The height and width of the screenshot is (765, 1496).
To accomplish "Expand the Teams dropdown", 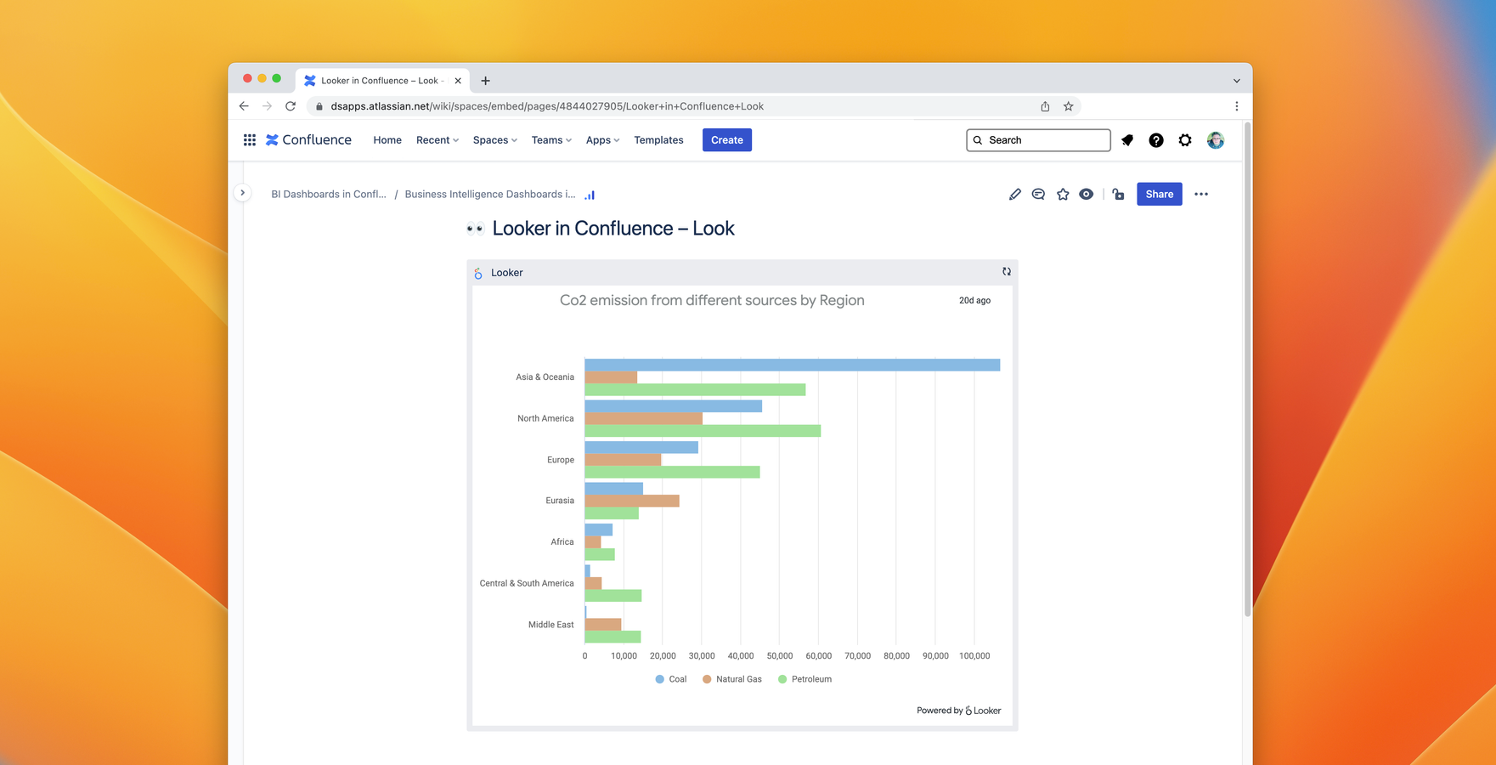I will tap(551, 140).
